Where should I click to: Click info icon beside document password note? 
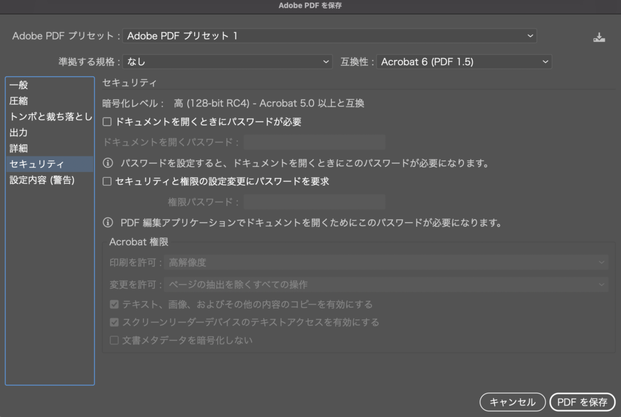coord(108,163)
